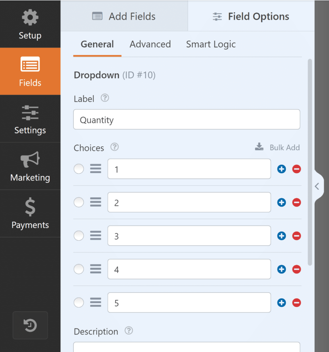Open the Choices help tooltip

point(114,147)
